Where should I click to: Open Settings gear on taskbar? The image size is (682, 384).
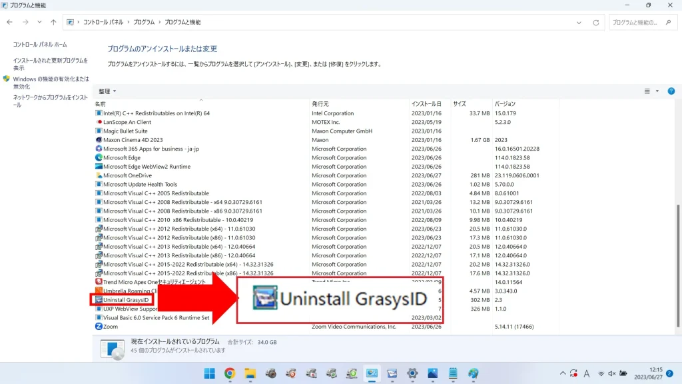(412, 373)
